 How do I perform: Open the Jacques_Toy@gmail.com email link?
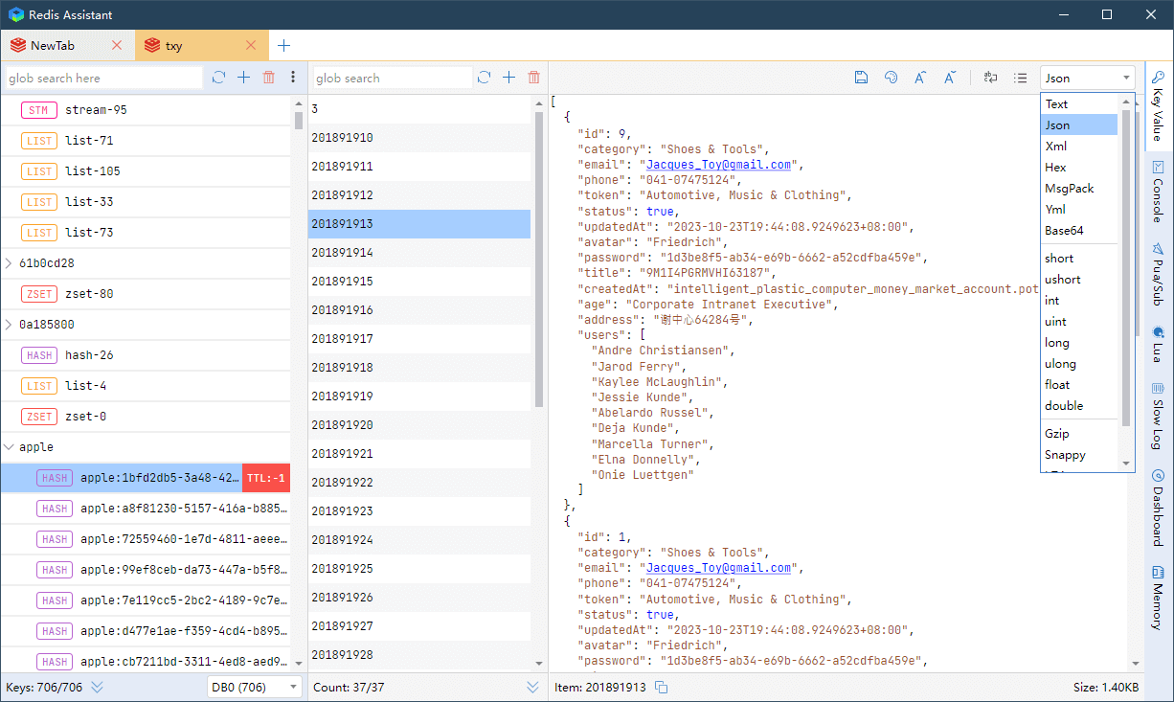click(718, 165)
